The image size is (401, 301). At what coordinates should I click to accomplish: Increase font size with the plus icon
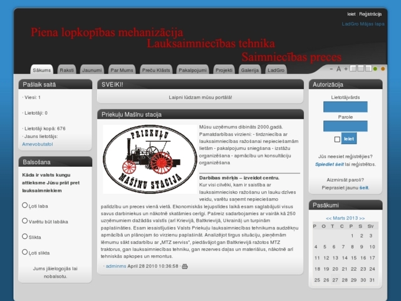click(x=346, y=69)
